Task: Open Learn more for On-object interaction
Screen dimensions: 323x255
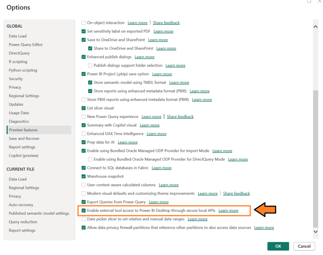Action: point(138,23)
